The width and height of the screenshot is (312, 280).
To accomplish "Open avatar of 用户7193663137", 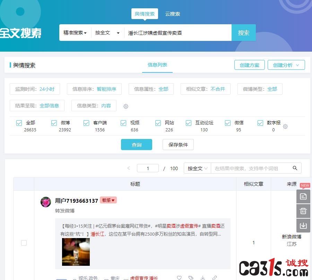I will point(46,202).
